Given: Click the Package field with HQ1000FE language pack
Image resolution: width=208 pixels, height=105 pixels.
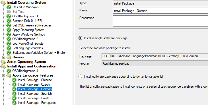Looking at the screenshot, I should click(155, 56).
